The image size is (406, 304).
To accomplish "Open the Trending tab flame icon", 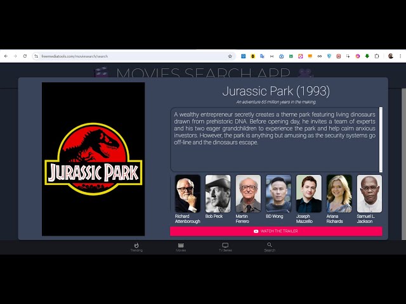I will point(136,245).
